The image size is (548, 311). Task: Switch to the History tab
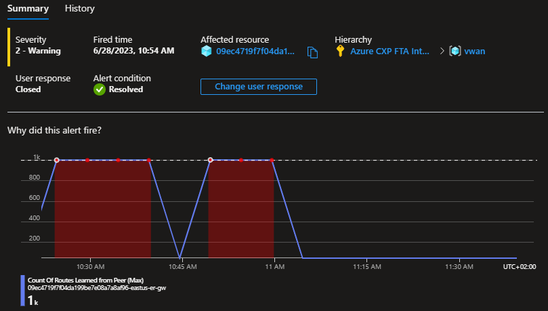(x=80, y=9)
